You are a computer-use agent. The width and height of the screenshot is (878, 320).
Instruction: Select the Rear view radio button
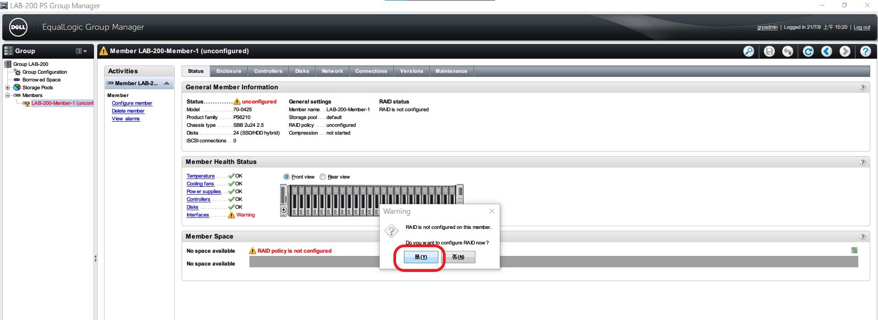pos(323,177)
